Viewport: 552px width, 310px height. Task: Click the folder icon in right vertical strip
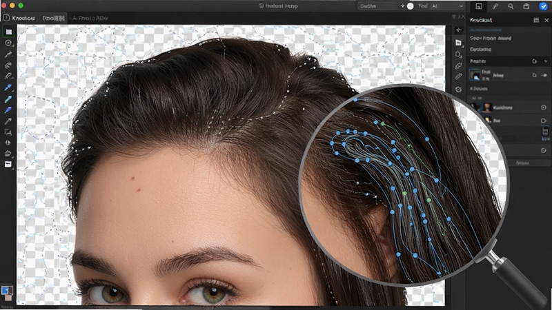[x=458, y=43]
